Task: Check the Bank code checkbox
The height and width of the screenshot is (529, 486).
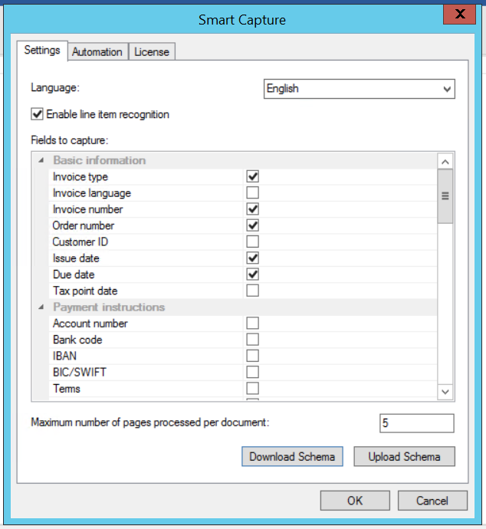Action: coord(253,340)
